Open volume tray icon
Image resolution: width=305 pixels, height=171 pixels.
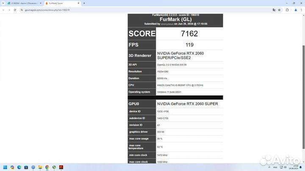(x=285, y=167)
